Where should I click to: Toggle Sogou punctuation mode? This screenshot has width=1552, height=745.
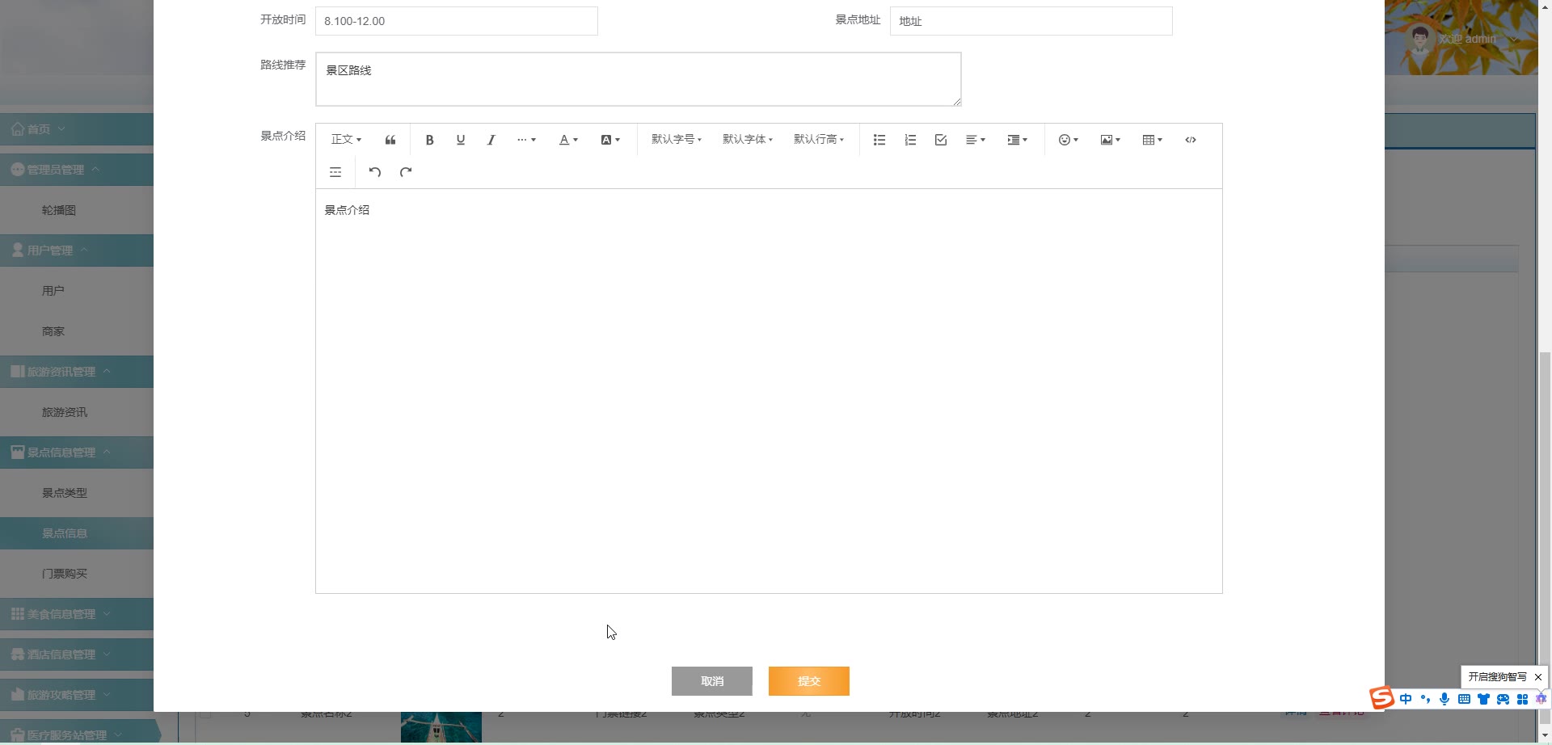1425,699
